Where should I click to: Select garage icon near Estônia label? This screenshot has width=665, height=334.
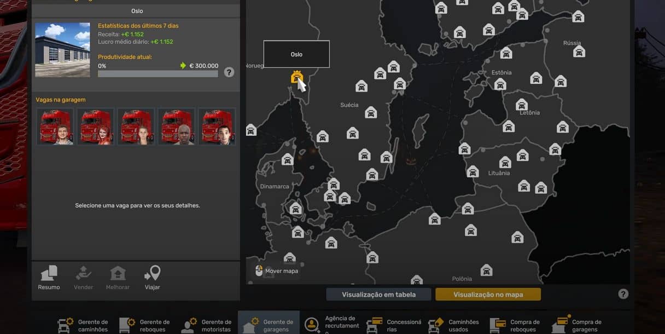pyautogui.click(x=500, y=84)
